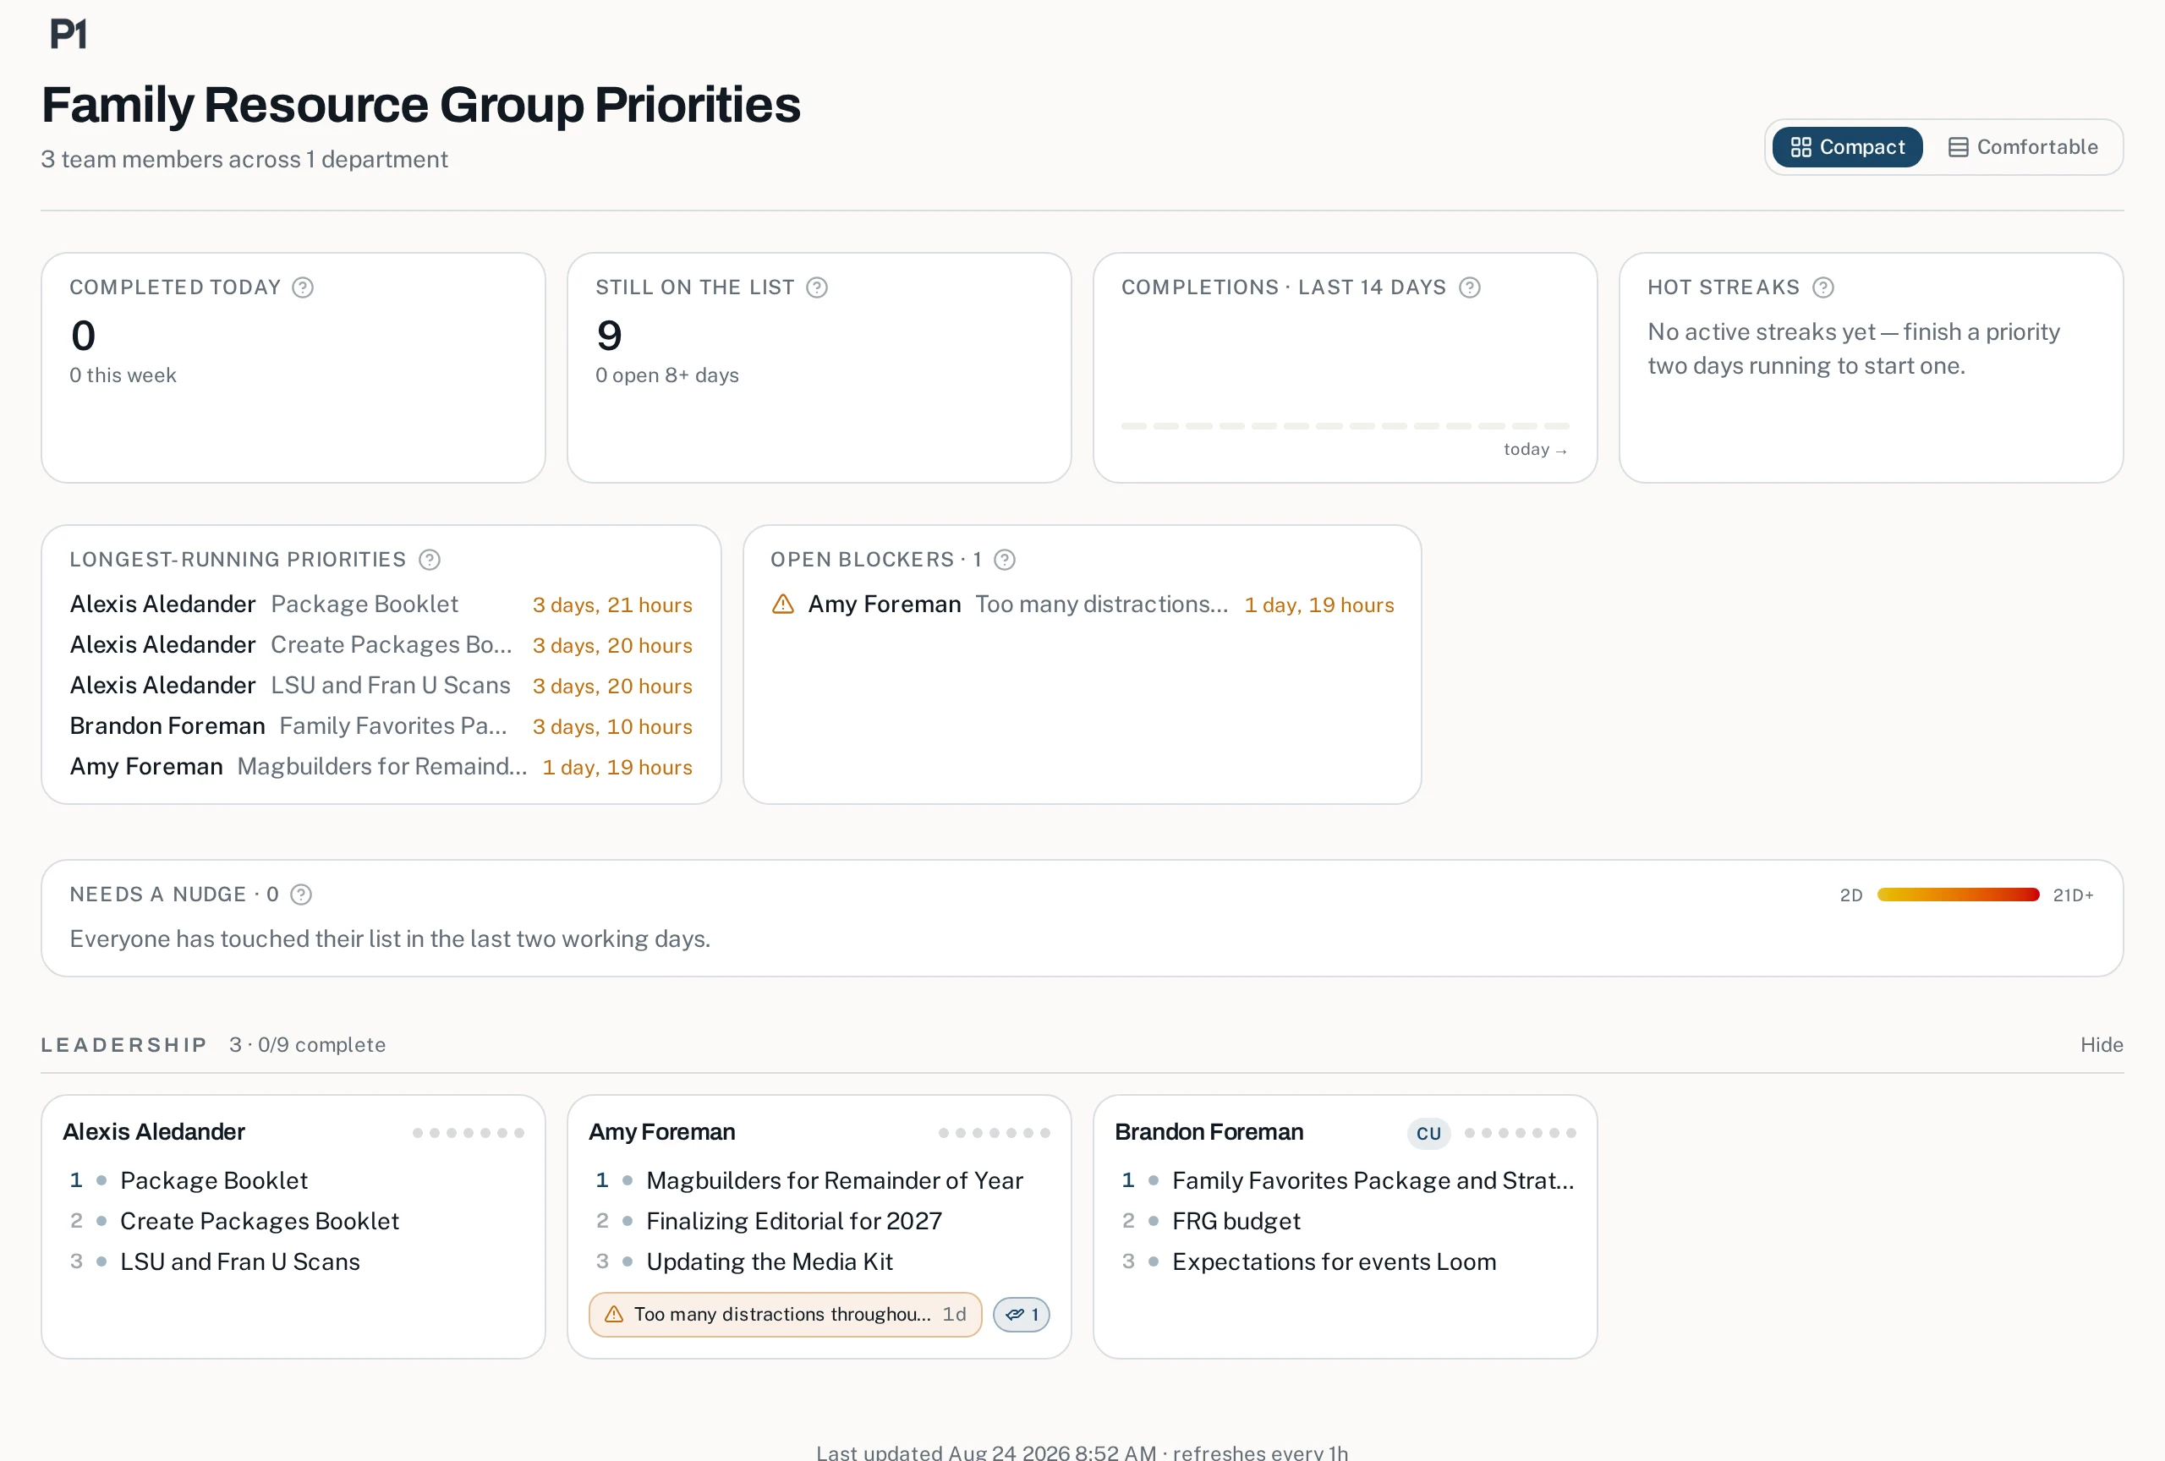
Task: Open the Too many distractions blocker chip
Action: coord(786,1315)
